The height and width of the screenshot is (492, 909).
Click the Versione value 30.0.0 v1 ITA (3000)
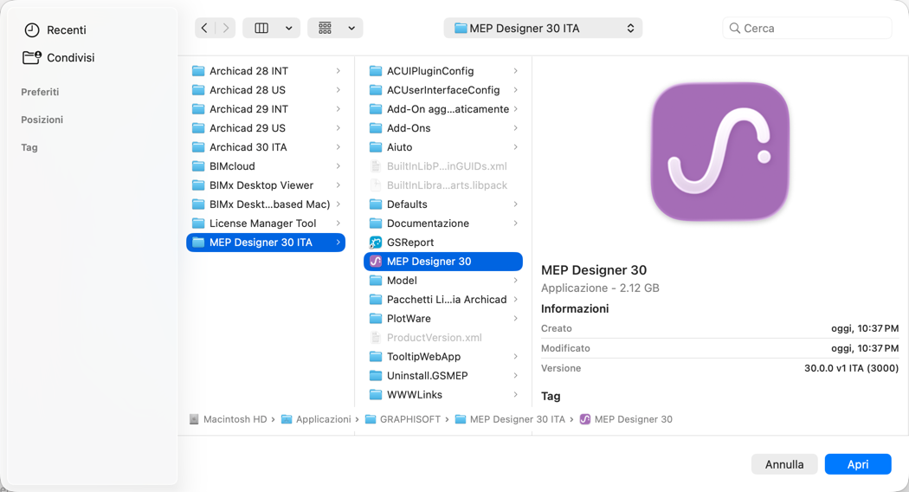851,368
